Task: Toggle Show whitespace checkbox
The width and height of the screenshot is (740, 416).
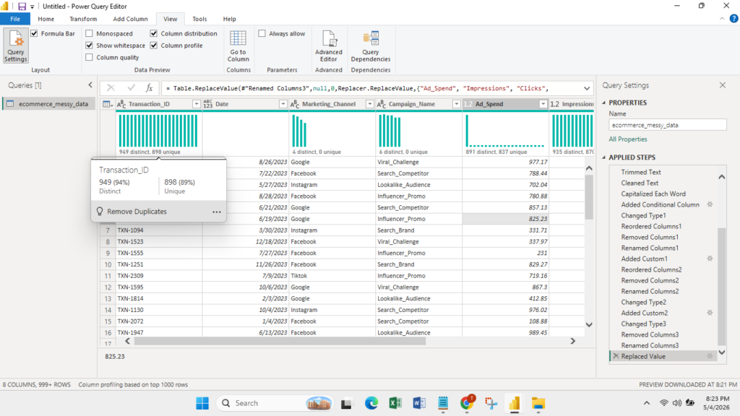Action: [89, 45]
